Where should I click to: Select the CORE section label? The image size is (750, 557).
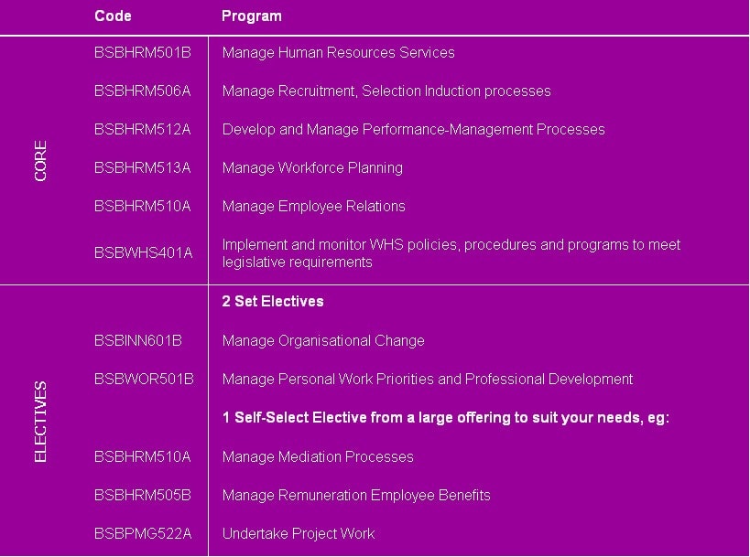tap(41, 161)
